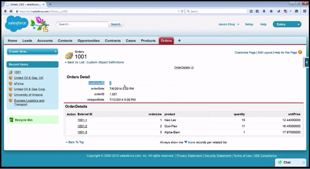Click the paper-plane send icon in toolbar
This screenshot has height=169, width=310.
tap(278, 11)
